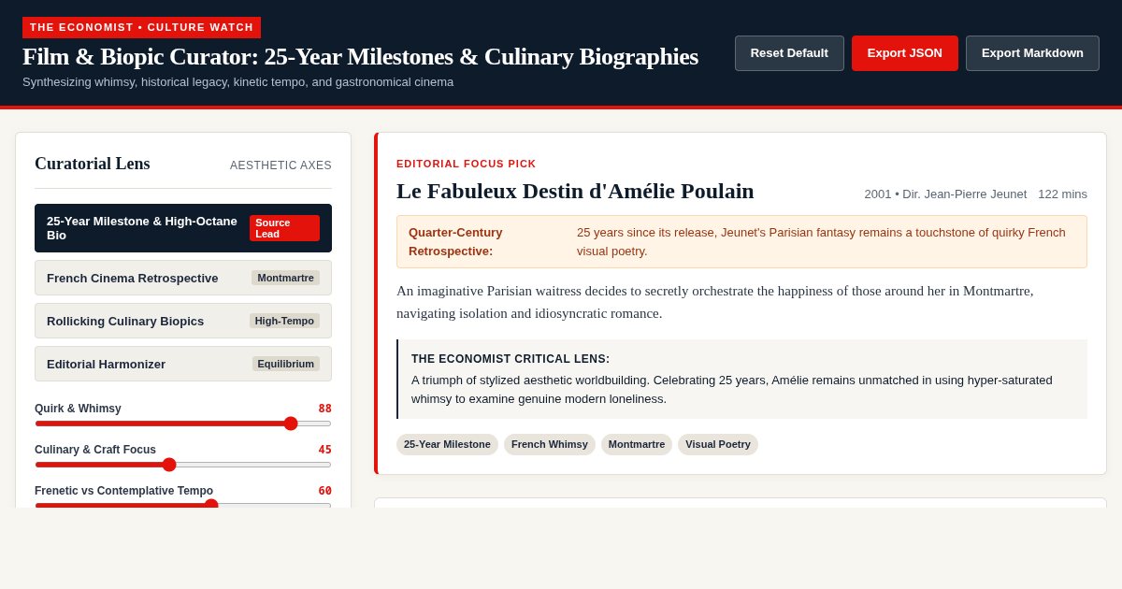1122x589 pixels.
Task: Adjust the Quirk & Whimsy slider
Action: 183,424
